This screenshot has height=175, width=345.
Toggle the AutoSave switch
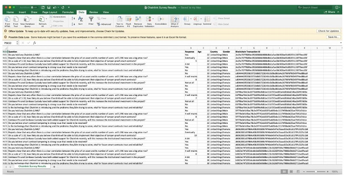(34, 8)
